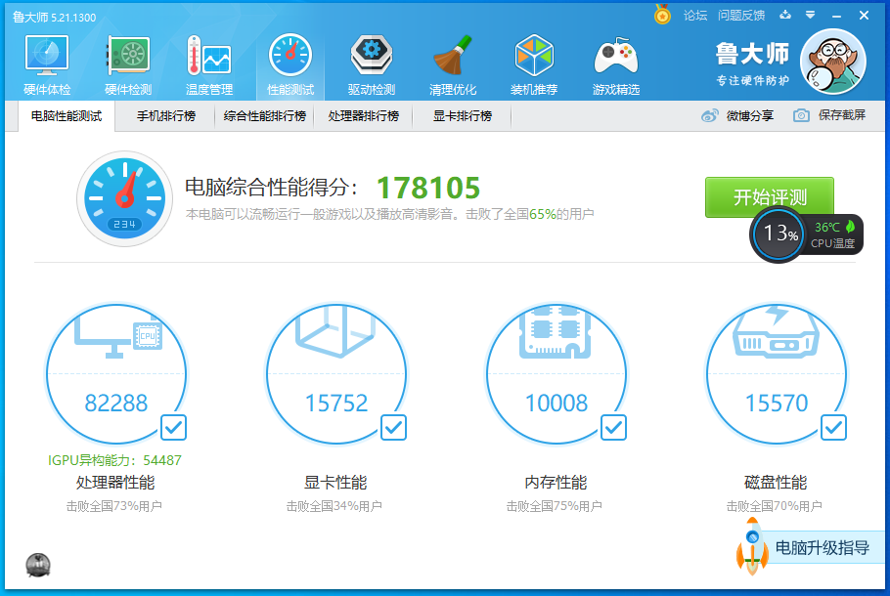This screenshot has width=890, height=596.
Task: Open 硬件检测 hardware detection
Action: pyautogui.click(x=128, y=64)
